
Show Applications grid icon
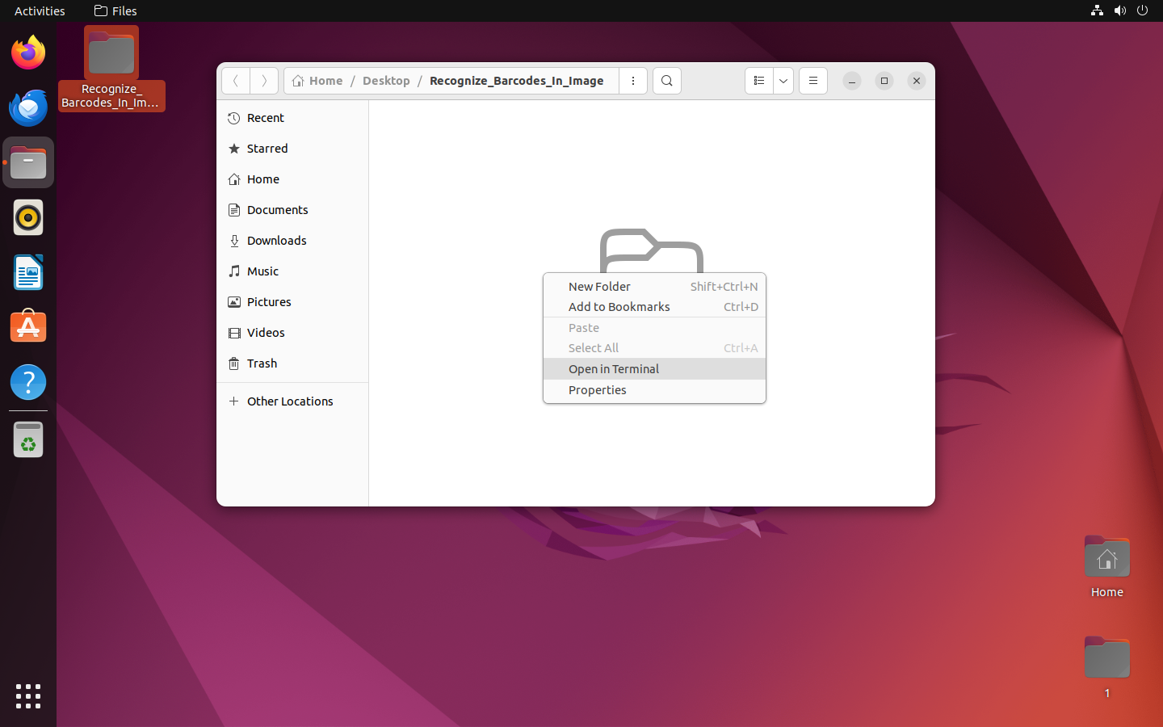pos(28,695)
